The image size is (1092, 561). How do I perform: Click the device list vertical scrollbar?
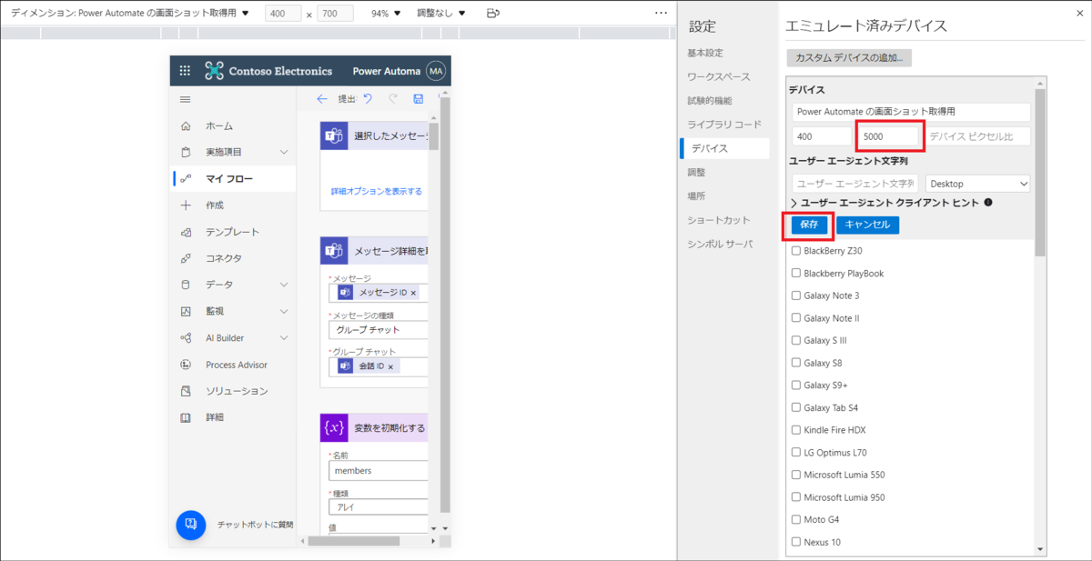(x=1040, y=173)
